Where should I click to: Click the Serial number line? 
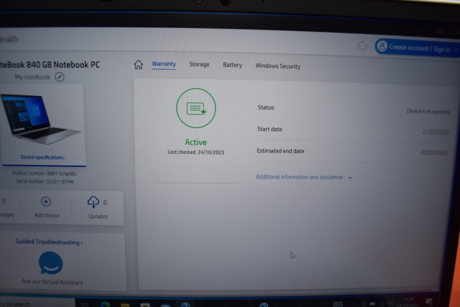coord(45,181)
